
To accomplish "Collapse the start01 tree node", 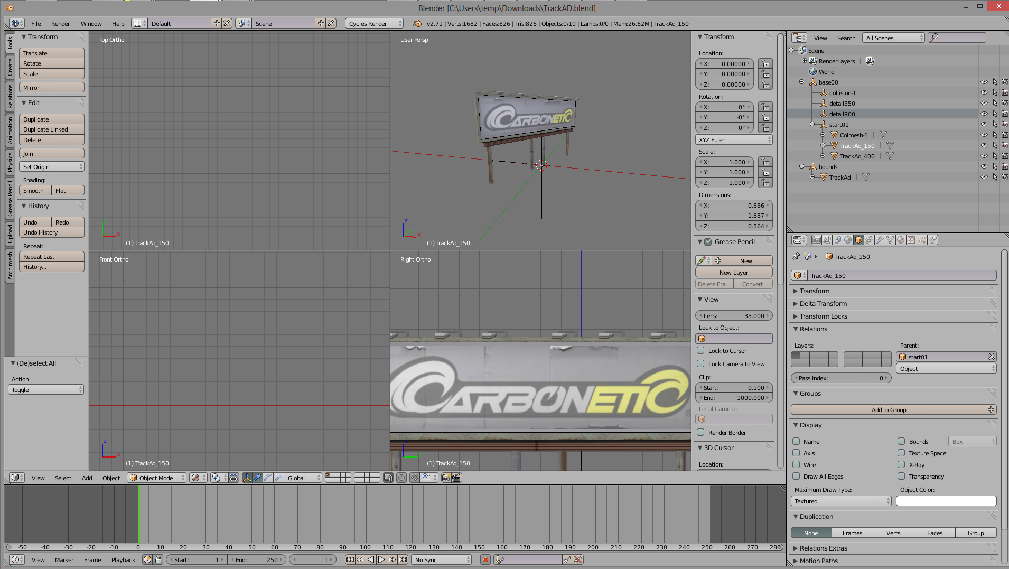I will [x=812, y=124].
